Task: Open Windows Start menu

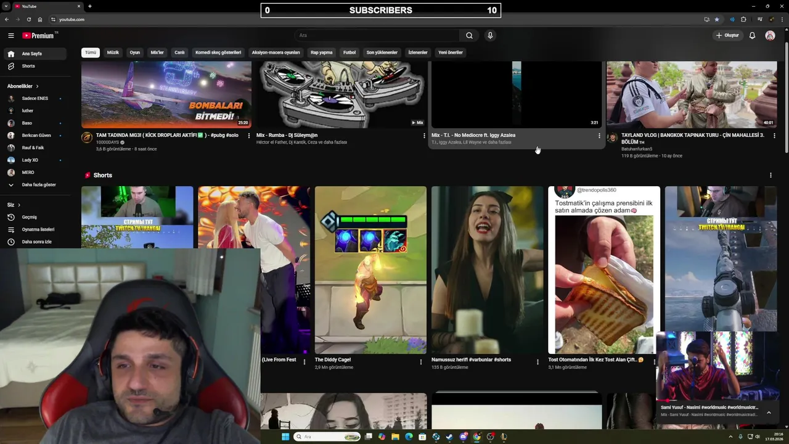Action: [x=285, y=437]
